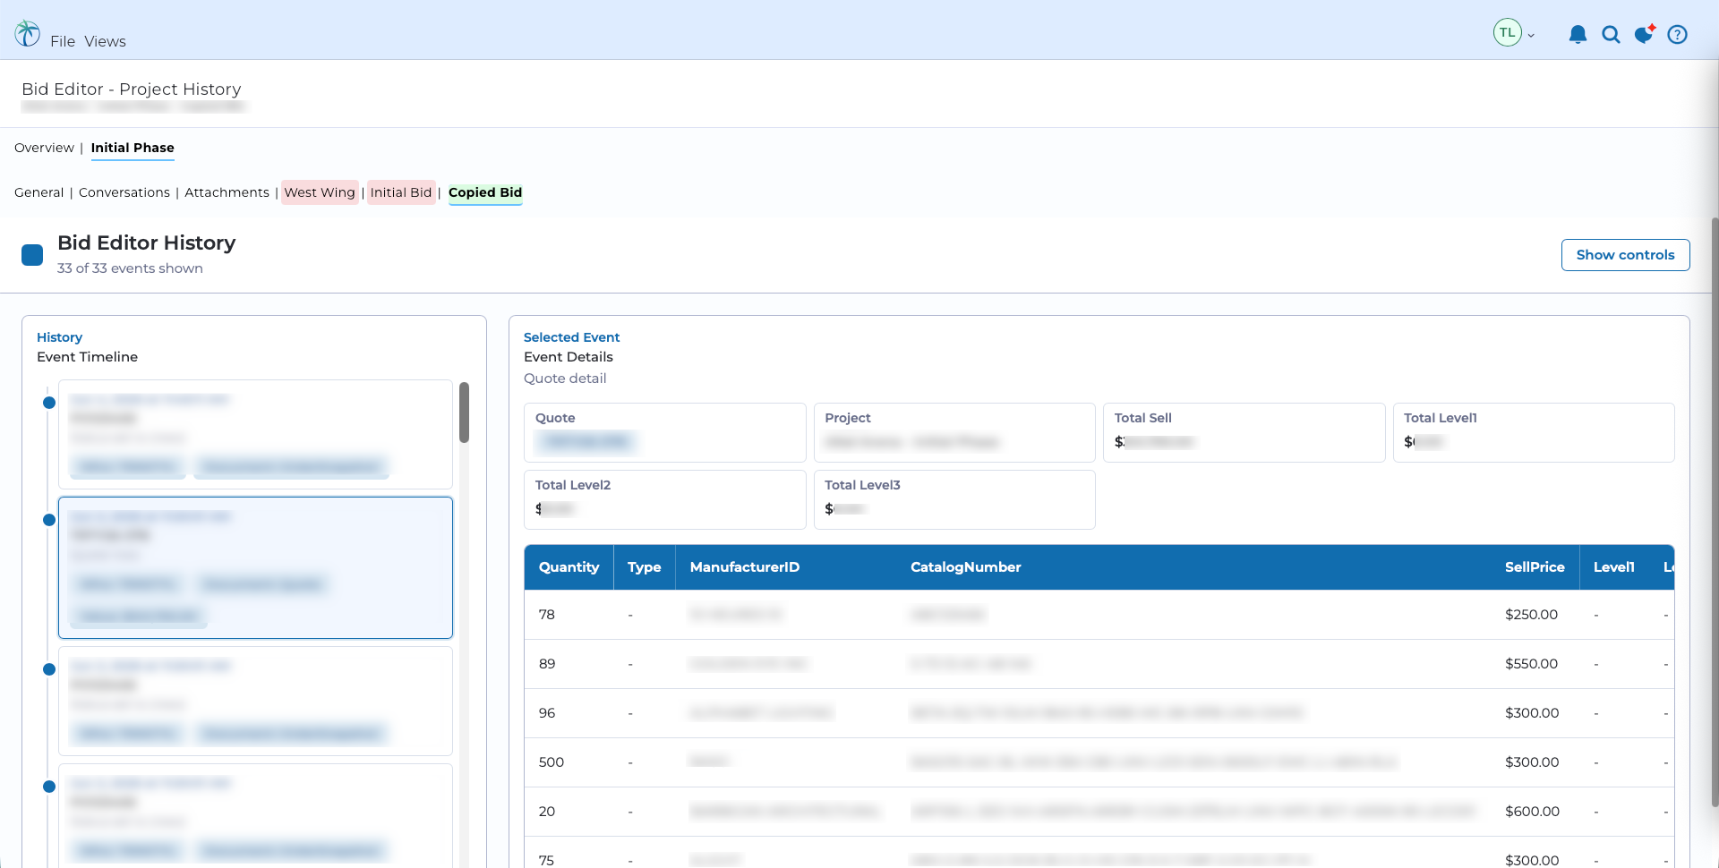
Task: Expand the user account dropdown arrow
Action: tap(1531, 35)
